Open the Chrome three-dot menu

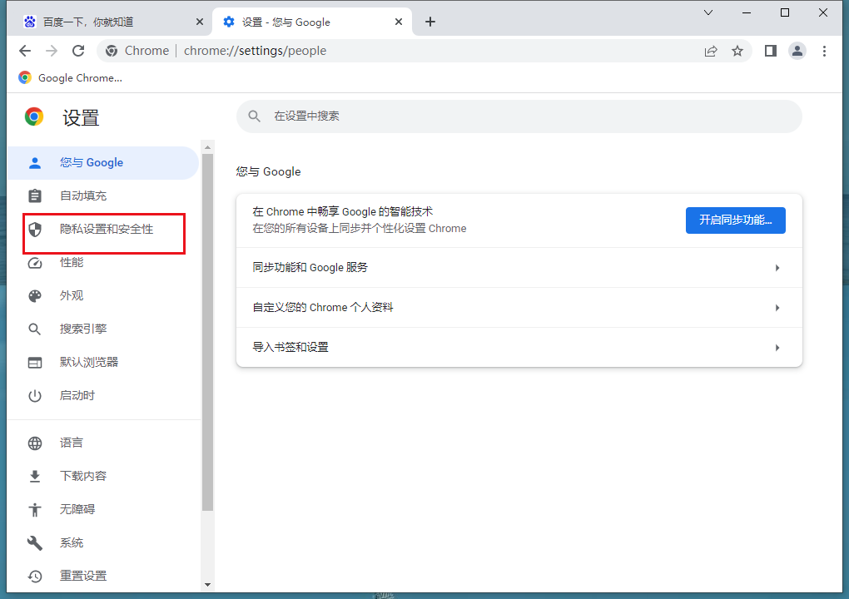pos(824,51)
